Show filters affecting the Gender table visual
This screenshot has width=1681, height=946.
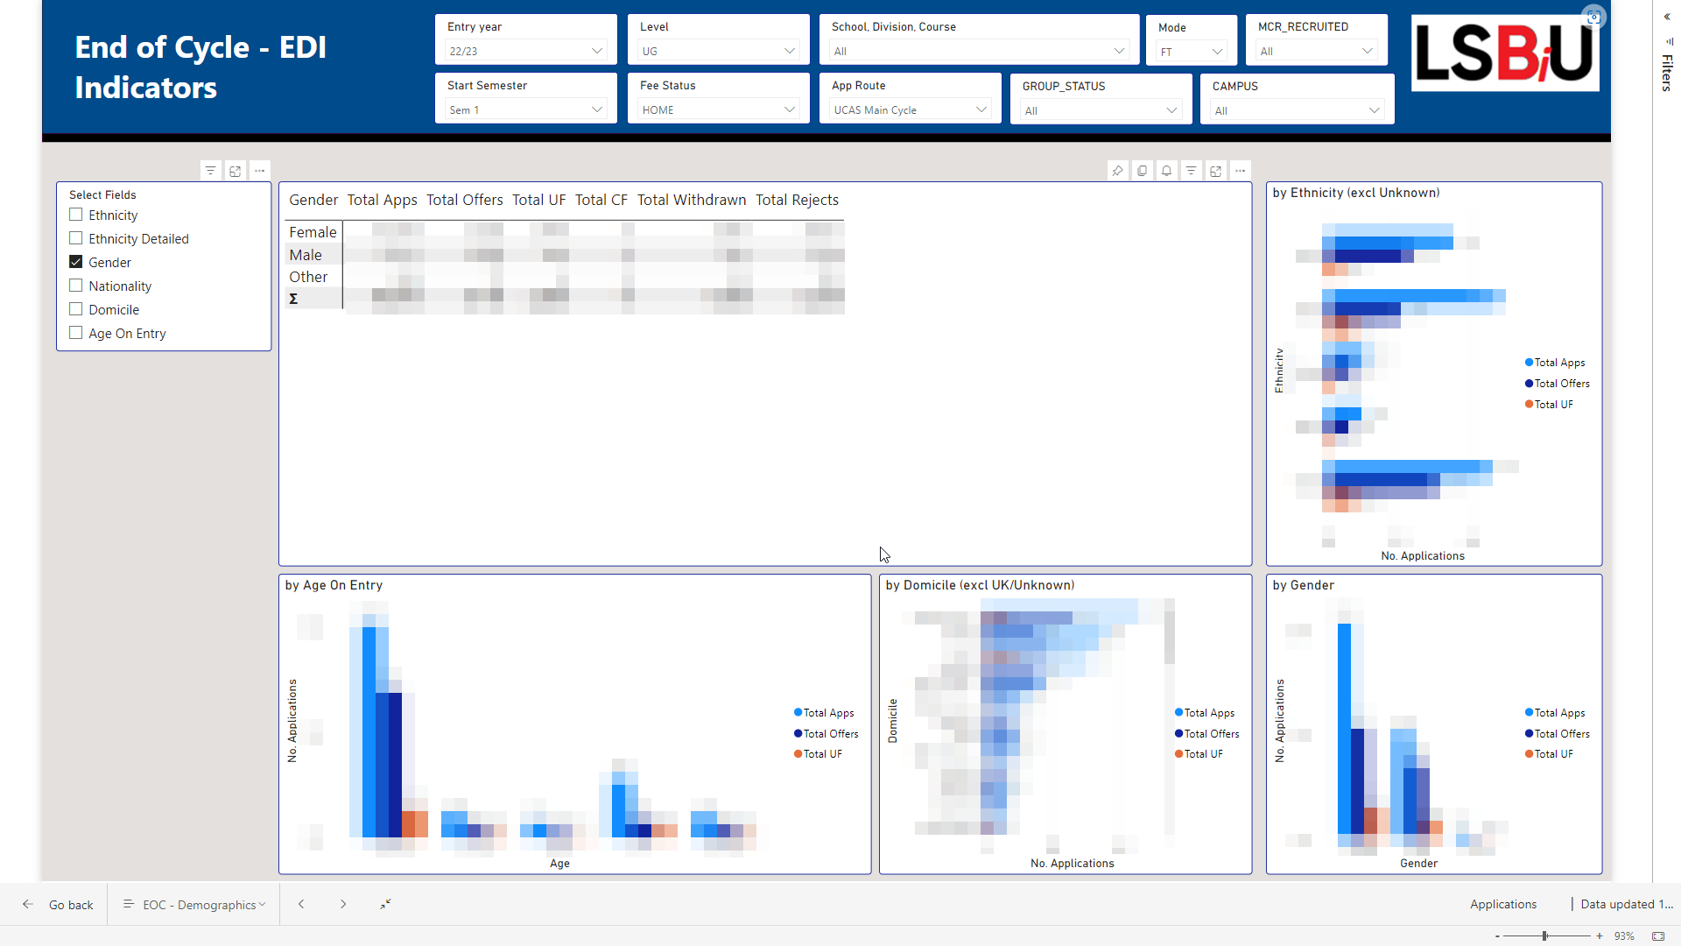1191,171
